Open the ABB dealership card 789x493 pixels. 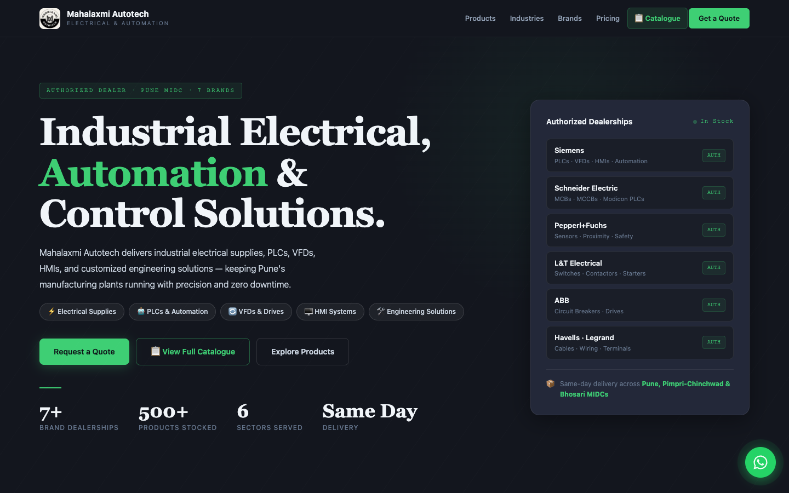tap(640, 305)
